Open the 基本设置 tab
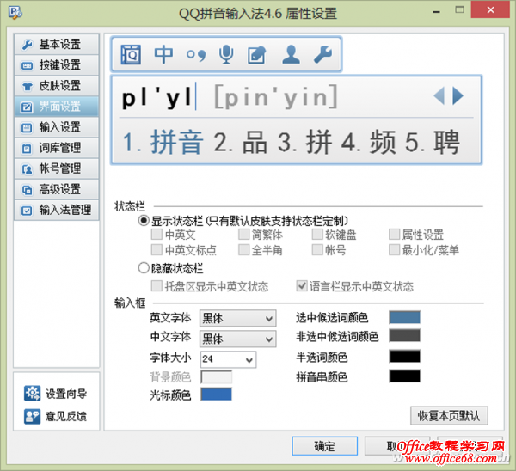516x471 pixels. pyautogui.click(x=56, y=44)
